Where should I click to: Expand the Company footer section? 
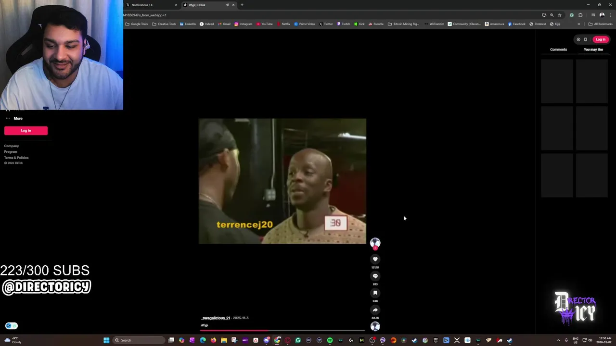(x=12, y=146)
